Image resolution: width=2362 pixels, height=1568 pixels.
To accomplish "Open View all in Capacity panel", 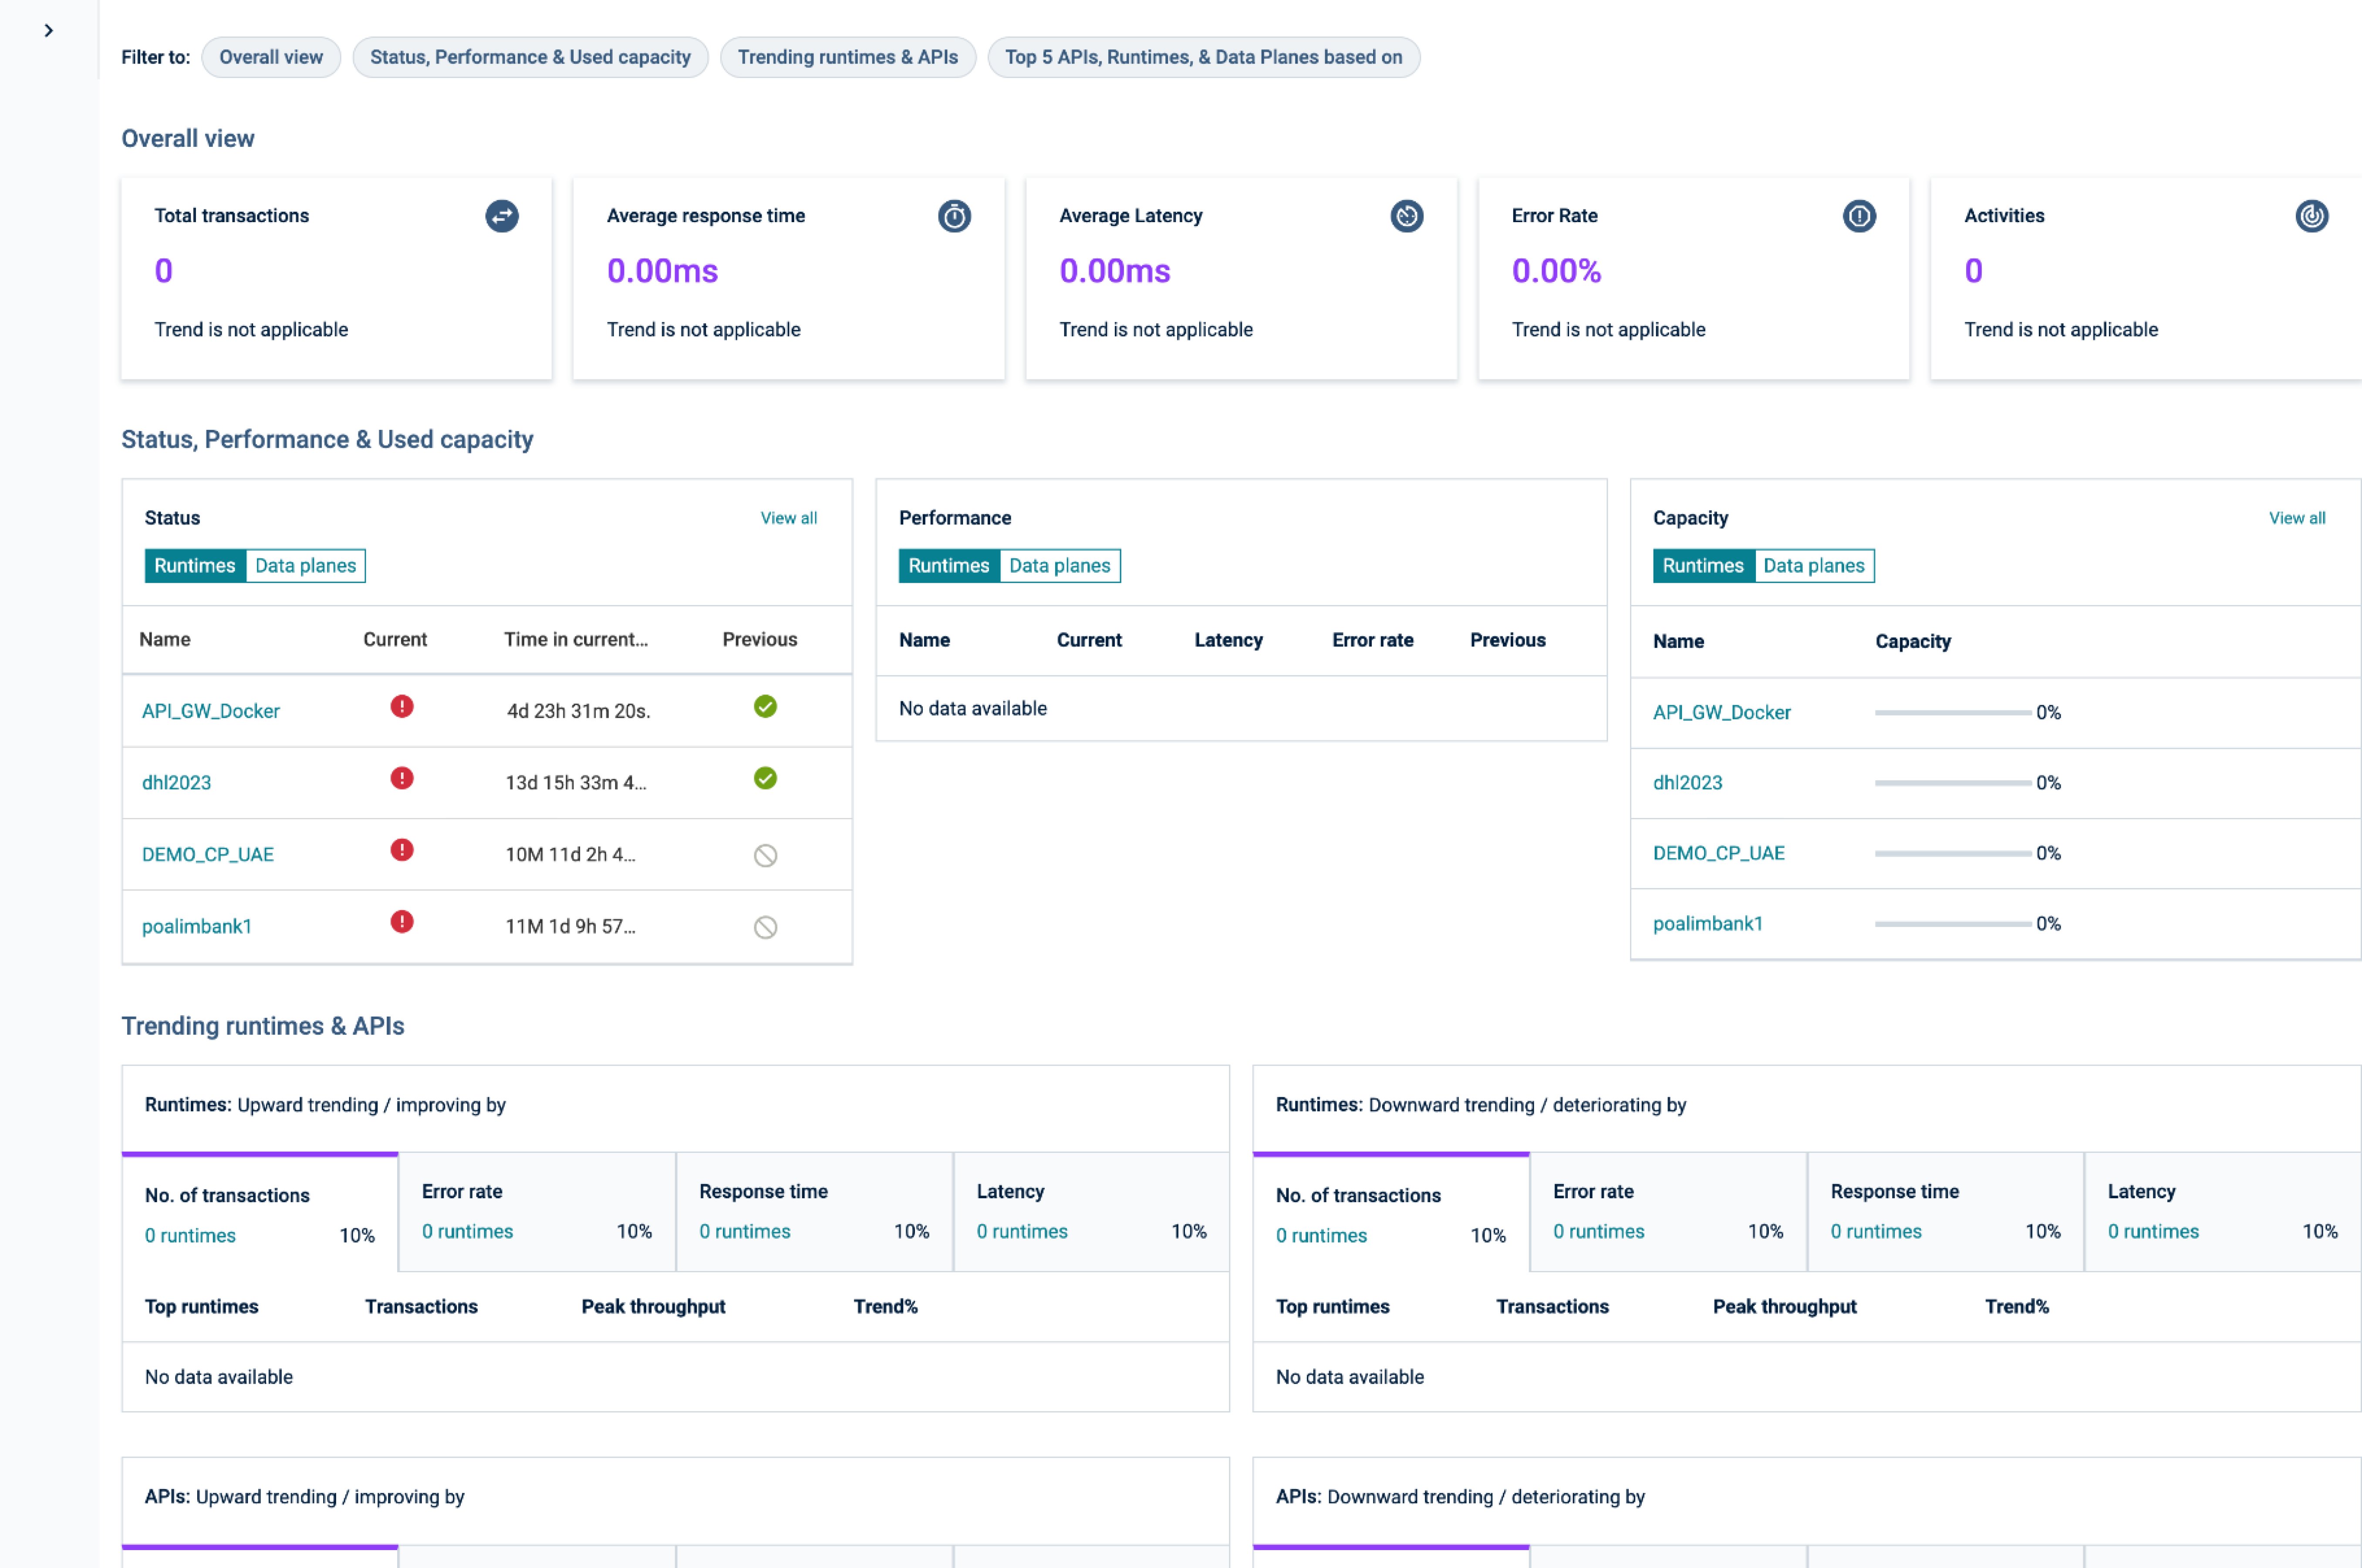I will (x=2297, y=518).
